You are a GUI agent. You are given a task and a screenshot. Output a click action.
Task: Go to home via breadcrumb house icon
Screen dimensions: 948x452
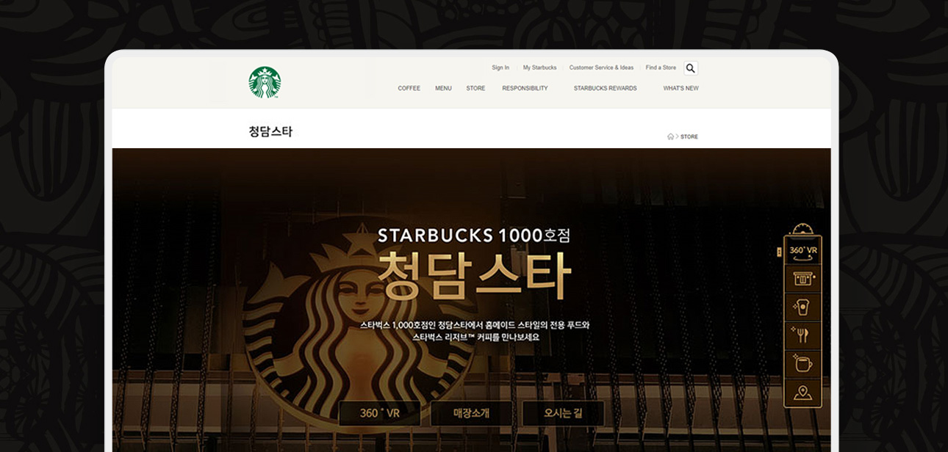pyautogui.click(x=670, y=136)
